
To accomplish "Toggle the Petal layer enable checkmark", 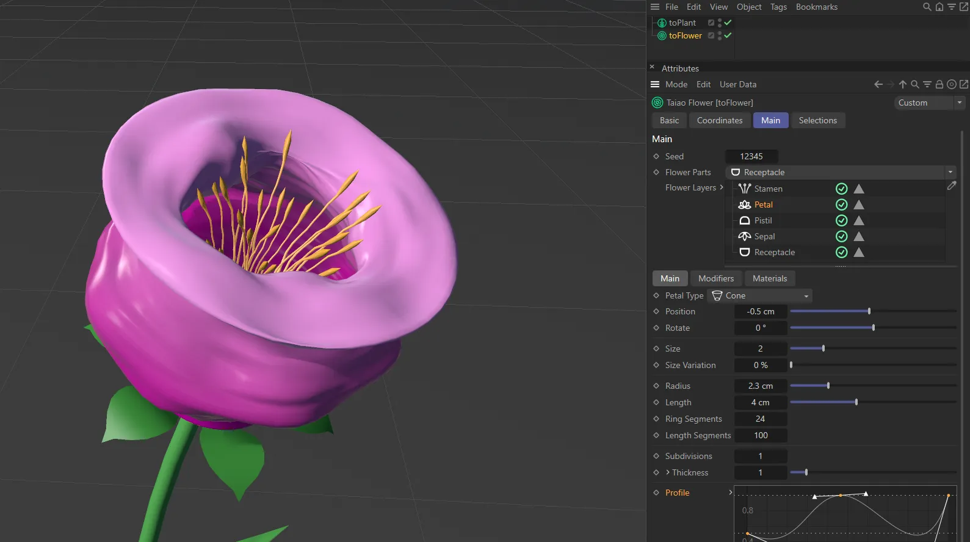I will coord(841,204).
